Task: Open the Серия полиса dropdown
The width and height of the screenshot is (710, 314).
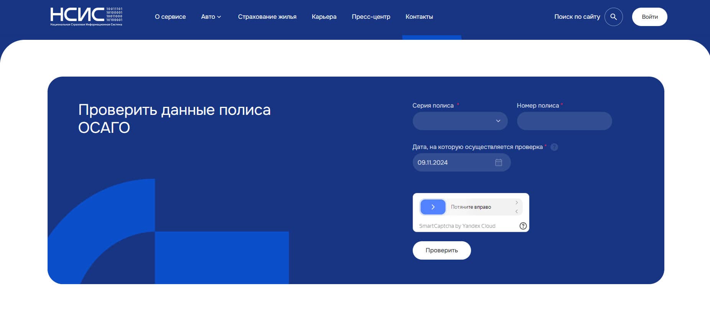Action: (460, 121)
